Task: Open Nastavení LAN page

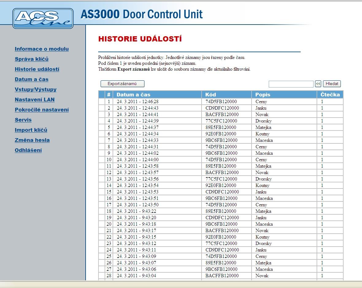Action: coord(35,99)
